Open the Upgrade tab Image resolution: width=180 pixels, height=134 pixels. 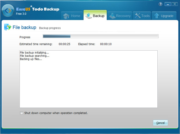164,16
